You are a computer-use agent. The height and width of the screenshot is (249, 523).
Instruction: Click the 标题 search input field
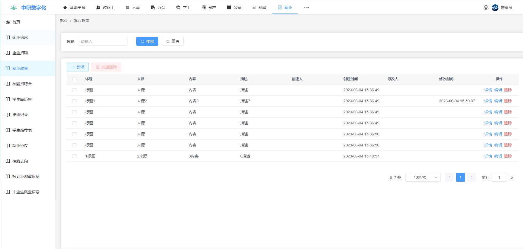102,41
